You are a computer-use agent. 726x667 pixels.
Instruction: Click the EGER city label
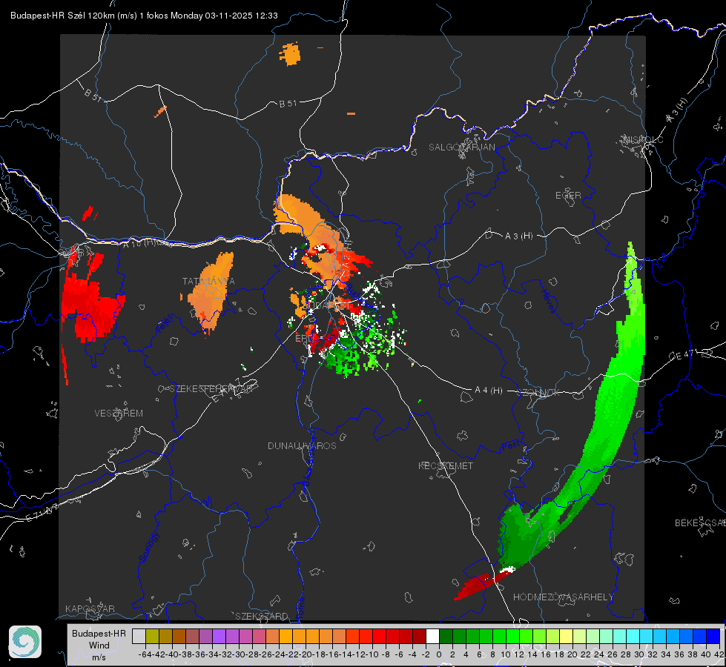coord(568,196)
